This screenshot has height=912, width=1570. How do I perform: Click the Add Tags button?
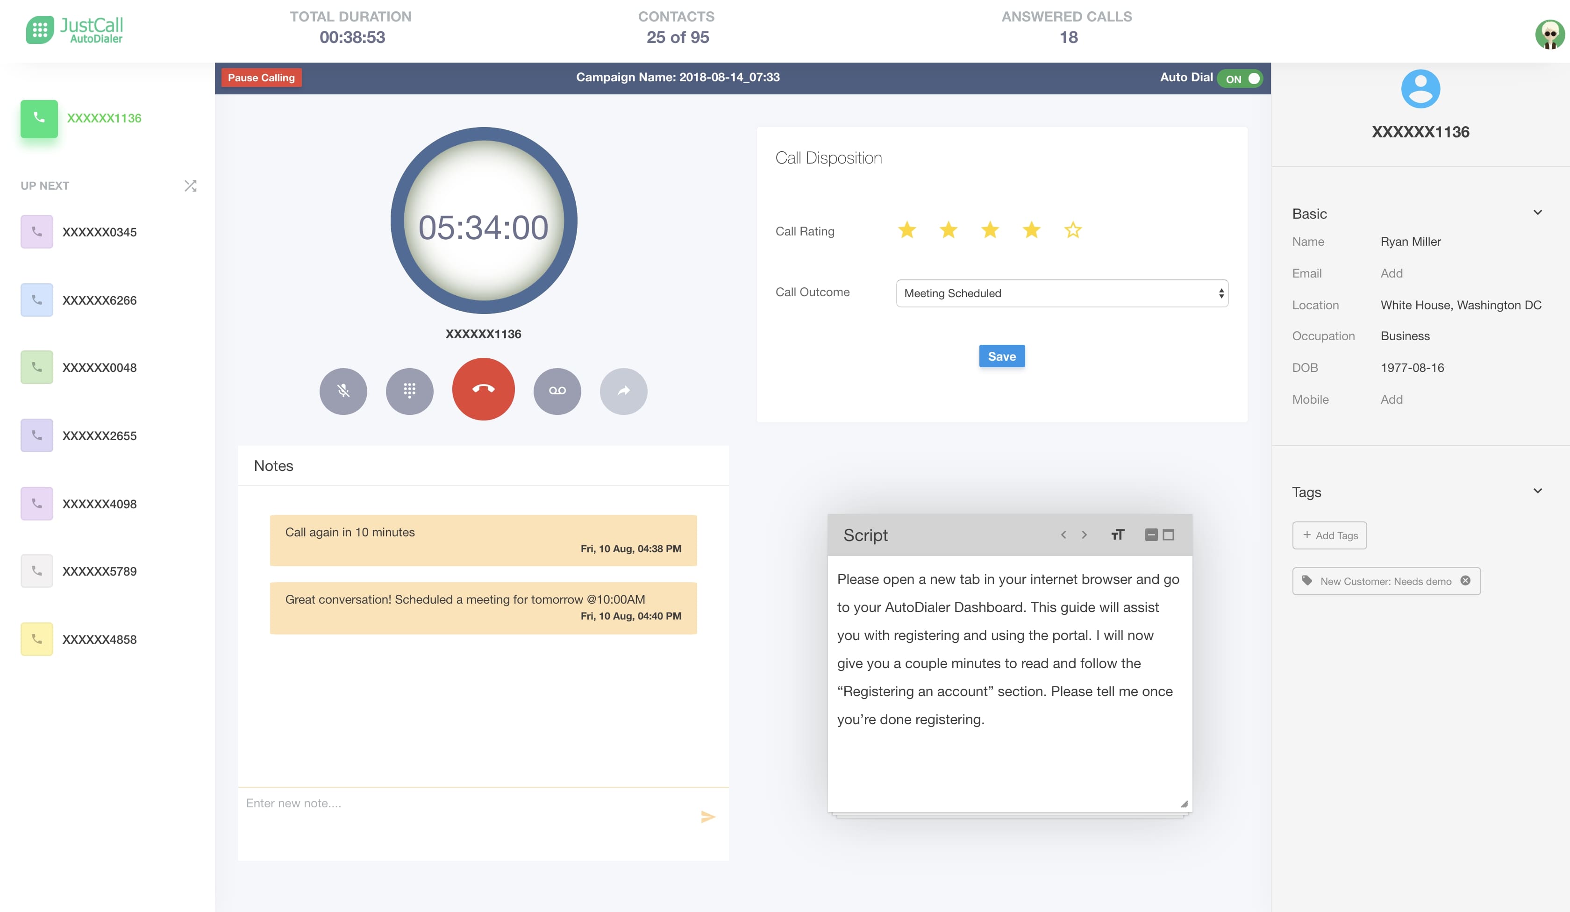[1329, 535]
